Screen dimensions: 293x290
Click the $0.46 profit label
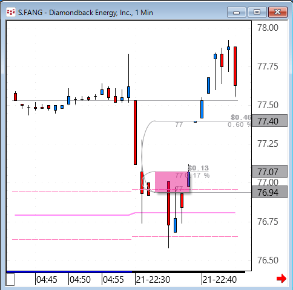tap(241, 117)
